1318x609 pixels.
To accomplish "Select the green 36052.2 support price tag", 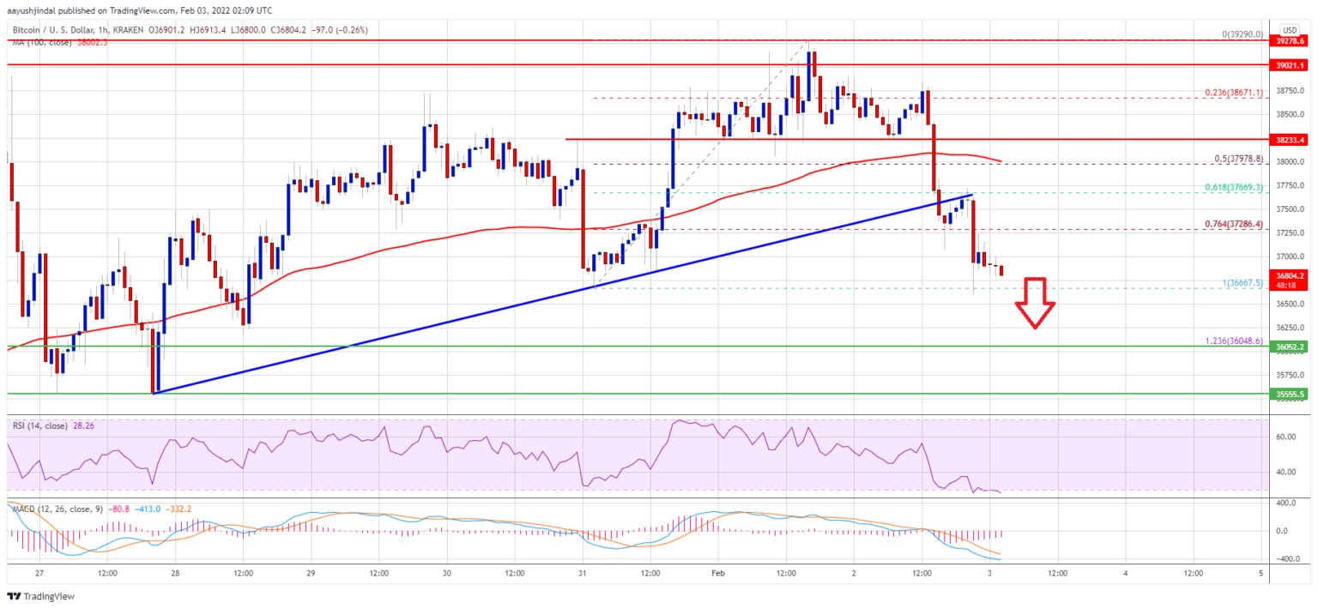I will (x=1289, y=347).
